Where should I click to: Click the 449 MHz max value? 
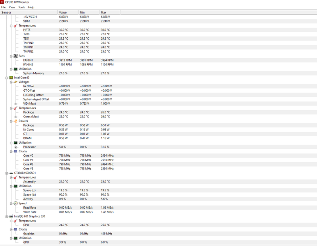[x=106, y=234]
